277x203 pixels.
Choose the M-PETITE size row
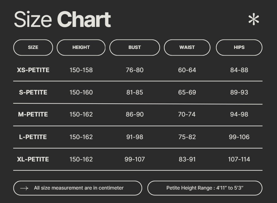pyautogui.click(x=33, y=114)
